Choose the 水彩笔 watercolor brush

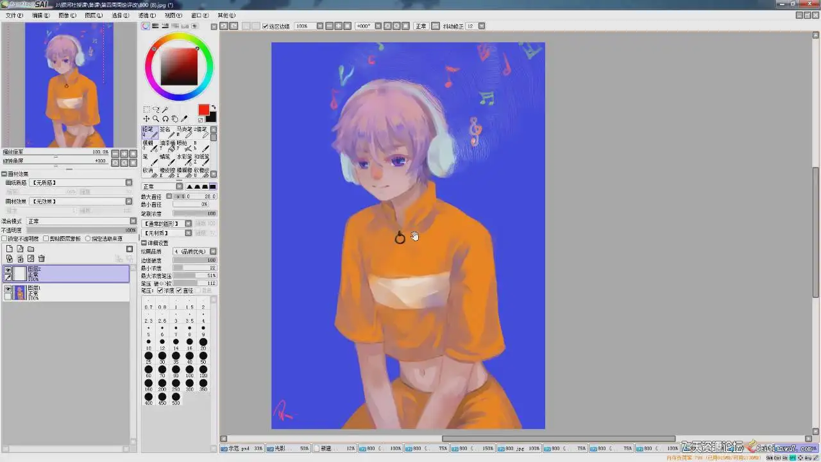[x=184, y=160]
